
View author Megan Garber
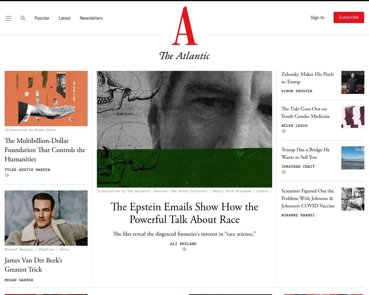point(19,280)
